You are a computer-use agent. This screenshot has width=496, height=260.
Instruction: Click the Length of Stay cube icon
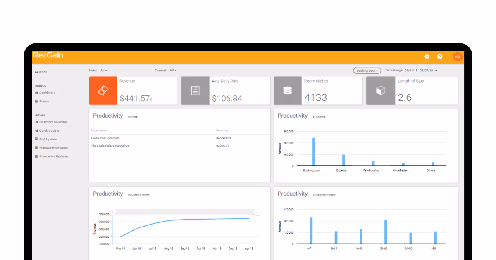tap(380, 91)
